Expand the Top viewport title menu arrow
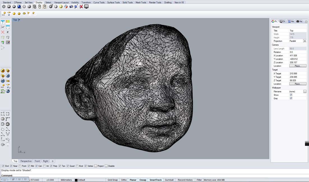 19,20
